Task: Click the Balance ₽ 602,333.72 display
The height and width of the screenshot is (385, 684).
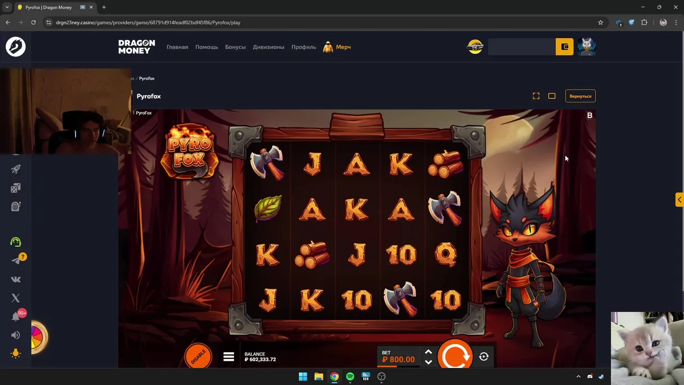Action: point(260,357)
